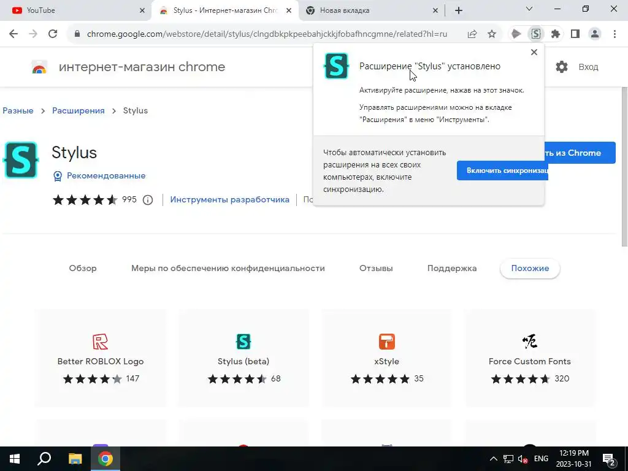Select the Похожие tab
Image resolution: width=628 pixels, height=471 pixels.
click(530, 269)
